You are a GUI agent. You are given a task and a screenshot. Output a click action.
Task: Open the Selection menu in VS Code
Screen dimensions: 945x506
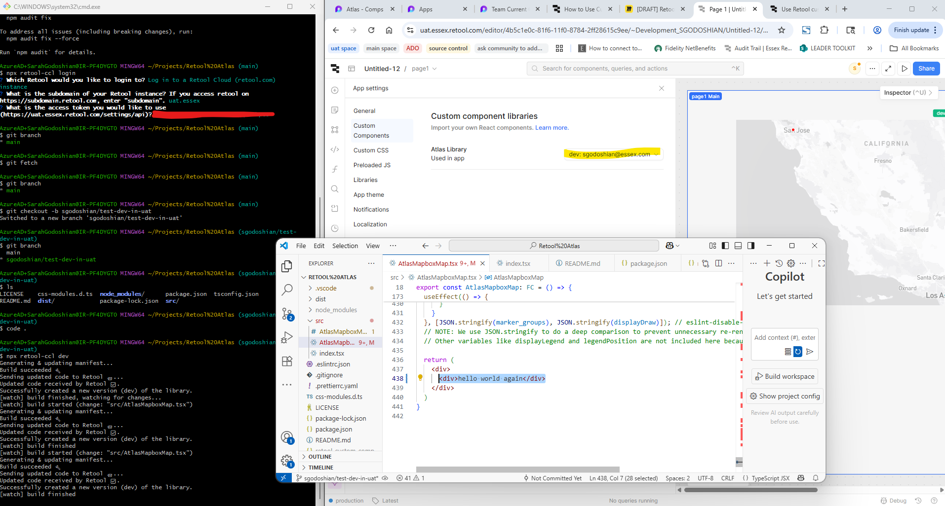pyautogui.click(x=345, y=246)
